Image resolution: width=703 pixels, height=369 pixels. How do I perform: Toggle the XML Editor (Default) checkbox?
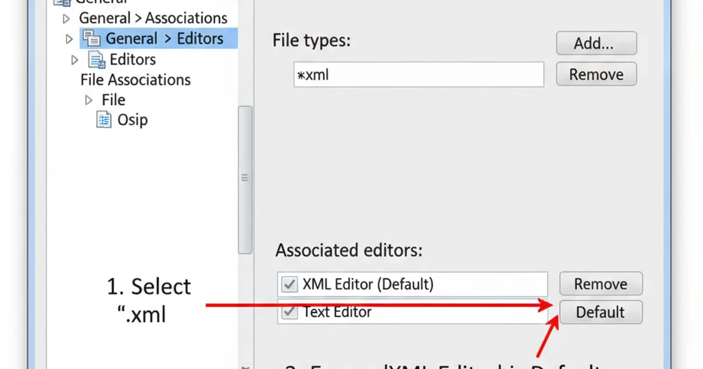click(289, 284)
